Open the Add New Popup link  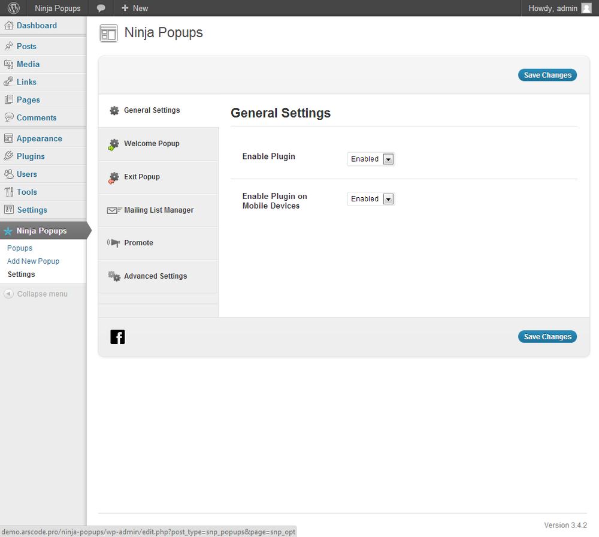coord(33,261)
